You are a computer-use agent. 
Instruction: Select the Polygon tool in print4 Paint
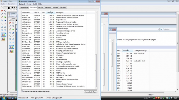(x=5, y=27)
